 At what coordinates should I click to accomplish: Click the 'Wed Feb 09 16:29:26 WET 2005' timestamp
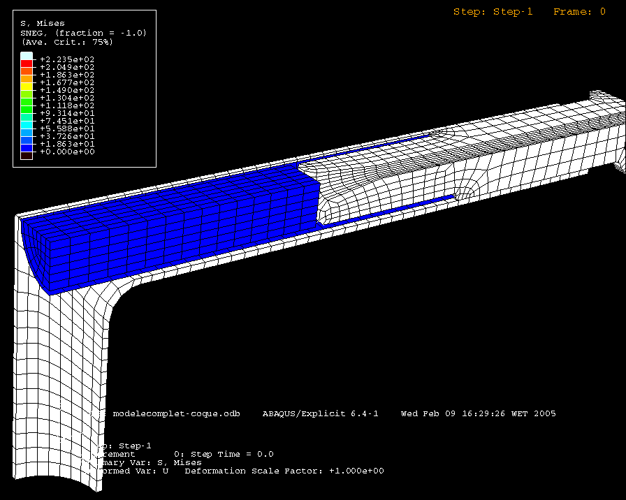479,414
